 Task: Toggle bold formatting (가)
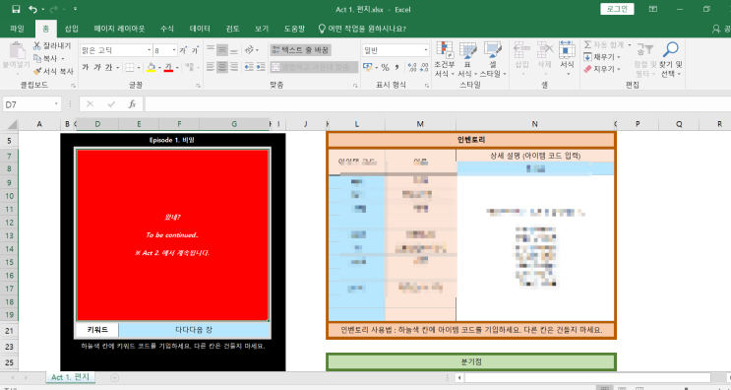pos(86,68)
